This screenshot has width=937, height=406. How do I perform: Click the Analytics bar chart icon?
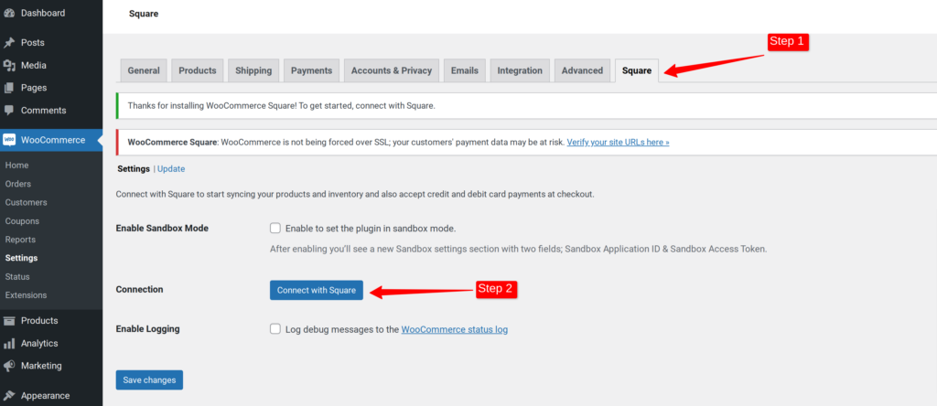point(9,344)
